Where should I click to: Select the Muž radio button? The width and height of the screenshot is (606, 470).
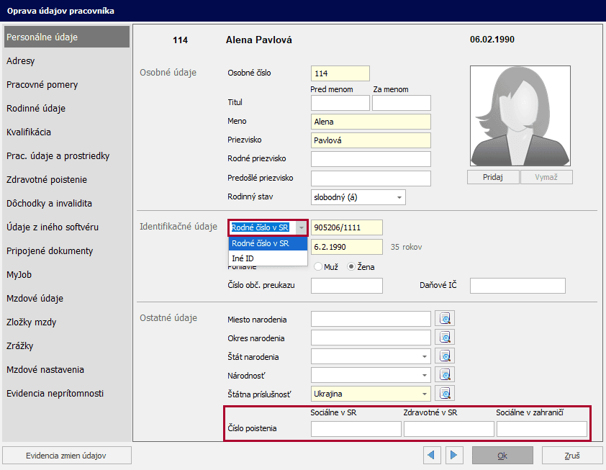point(317,267)
